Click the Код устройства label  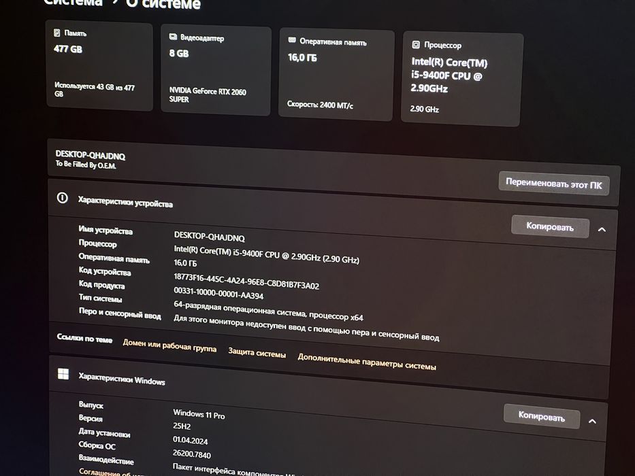pyautogui.click(x=105, y=271)
